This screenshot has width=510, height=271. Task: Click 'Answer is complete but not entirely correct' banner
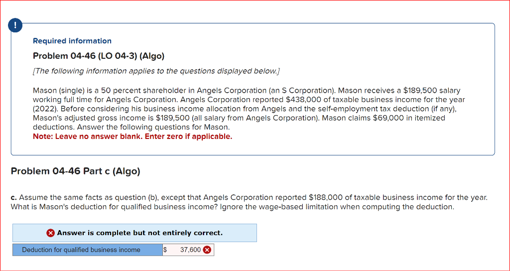tap(139, 233)
